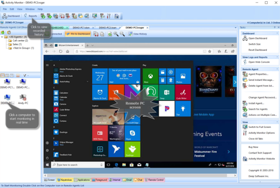This screenshot has height=188, width=280.
Task: Select the DEMO-PC1 computer icon
Action: [x=8, y=84]
